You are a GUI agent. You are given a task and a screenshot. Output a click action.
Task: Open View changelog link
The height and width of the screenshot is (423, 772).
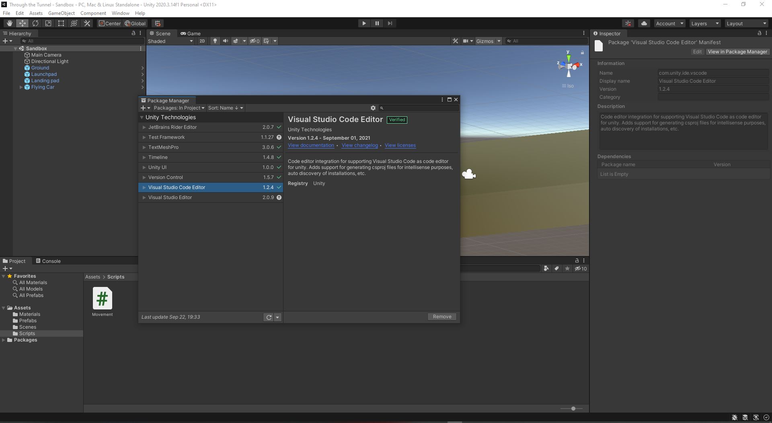pos(359,145)
